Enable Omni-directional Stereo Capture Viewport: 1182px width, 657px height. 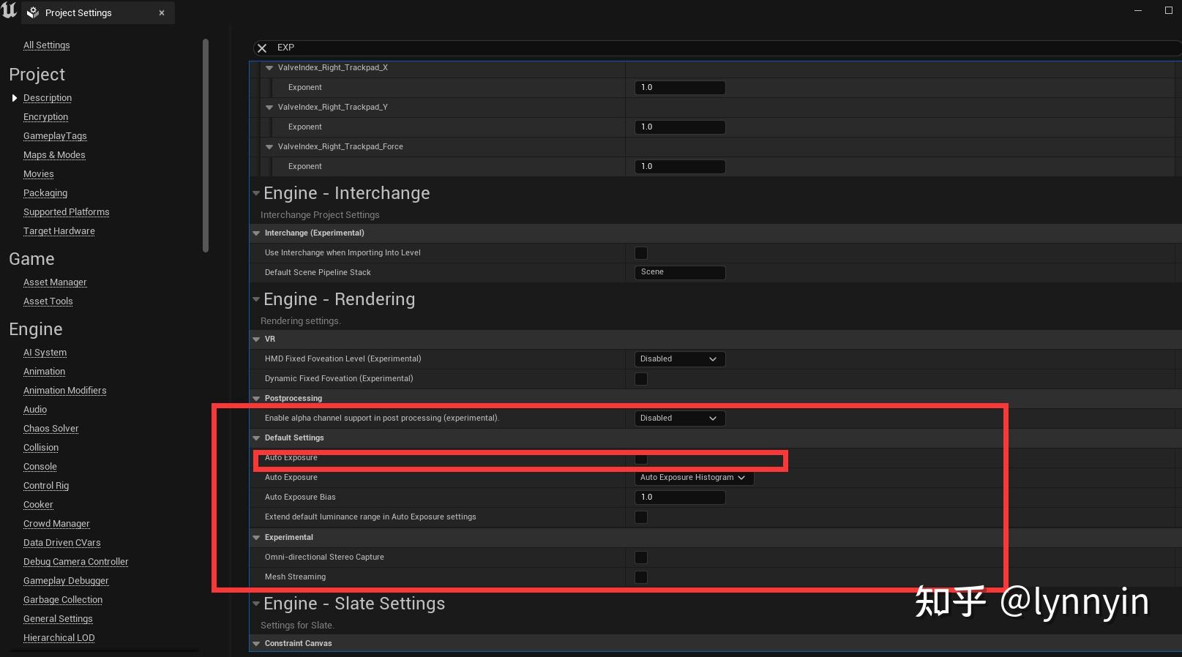pos(641,557)
